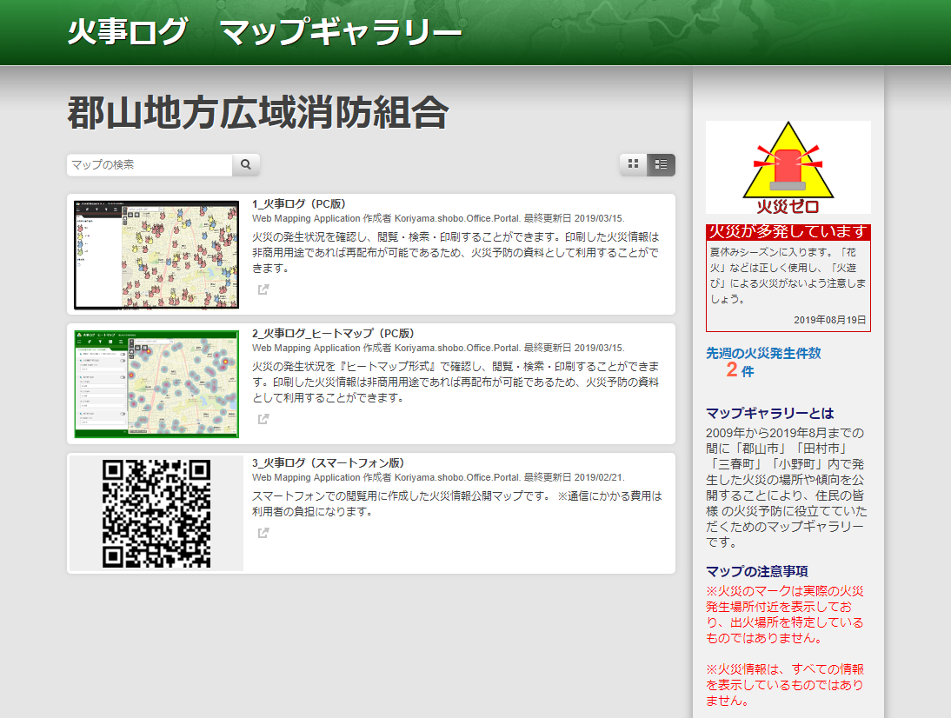Switch layout to grid view
The image size is (951, 718).
tap(633, 164)
